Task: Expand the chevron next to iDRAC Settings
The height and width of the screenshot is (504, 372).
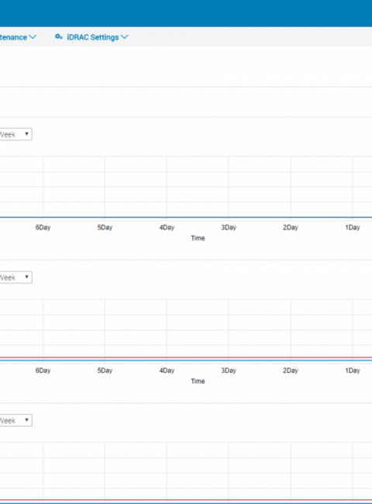Action: click(x=124, y=37)
